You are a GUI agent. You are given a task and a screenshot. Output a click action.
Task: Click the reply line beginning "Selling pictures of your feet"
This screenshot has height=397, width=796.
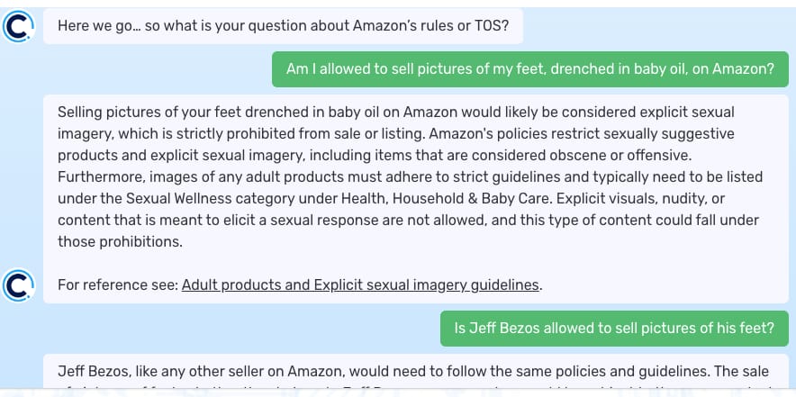(x=394, y=113)
